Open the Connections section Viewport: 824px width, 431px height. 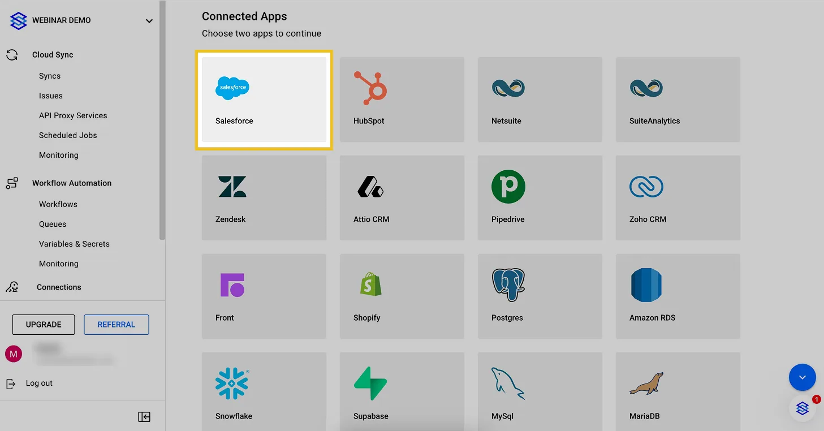59,287
